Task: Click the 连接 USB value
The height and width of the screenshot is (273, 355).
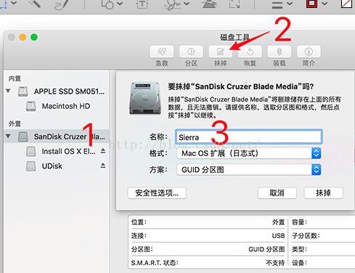Action: pos(278,236)
